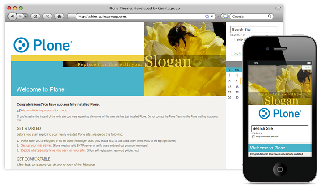Image resolution: width=321 pixels, height=187 pixels.
Task: Minimize the browser window with yellow button
Action: click(15, 8)
